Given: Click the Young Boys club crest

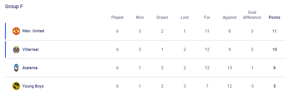Looking at the screenshot, I should point(16,86).
